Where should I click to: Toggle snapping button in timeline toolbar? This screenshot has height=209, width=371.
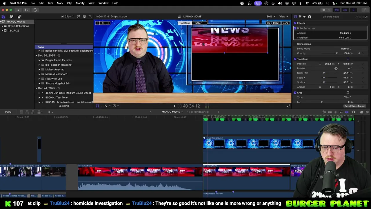(x=347, y=112)
